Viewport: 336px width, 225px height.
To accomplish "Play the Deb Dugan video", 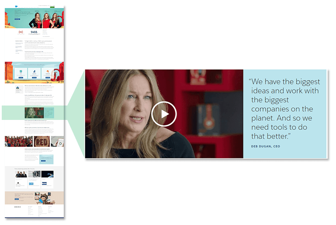I will [x=164, y=114].
